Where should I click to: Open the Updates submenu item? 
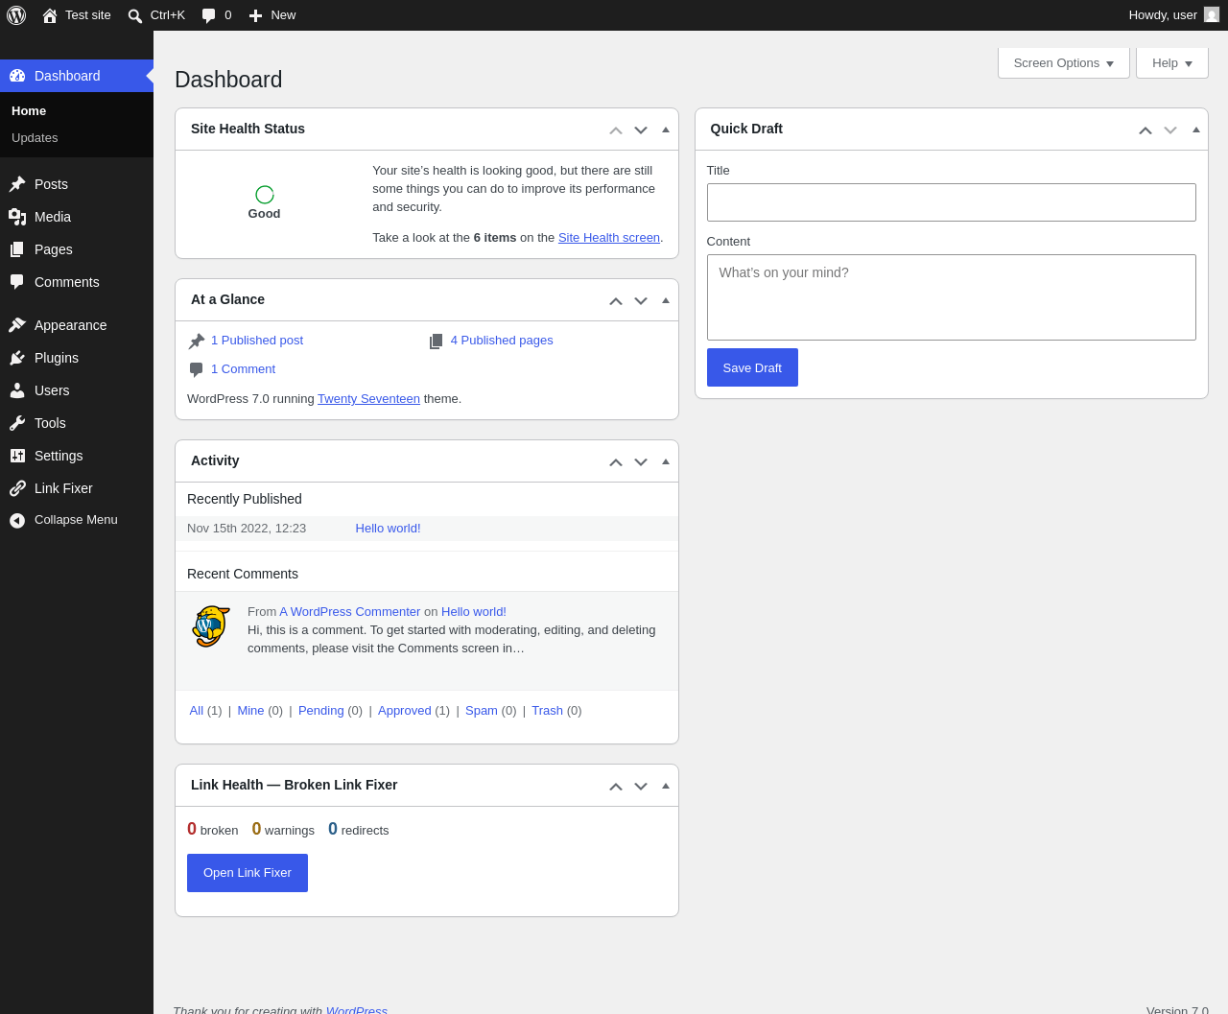(x=35, y=138)
